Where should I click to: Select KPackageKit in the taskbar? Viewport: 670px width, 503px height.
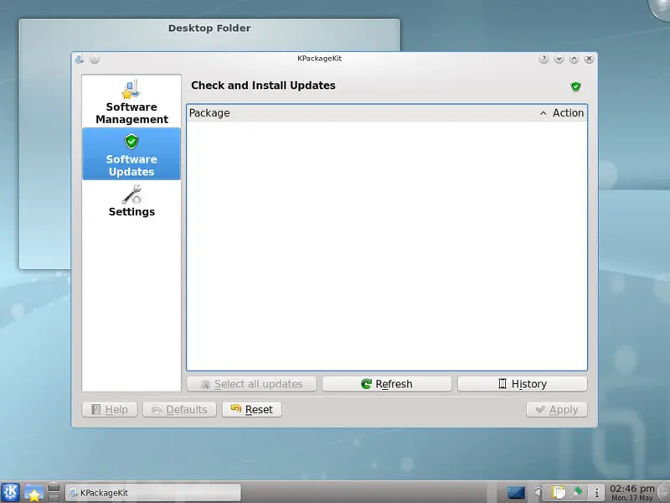tap(152, 493)
